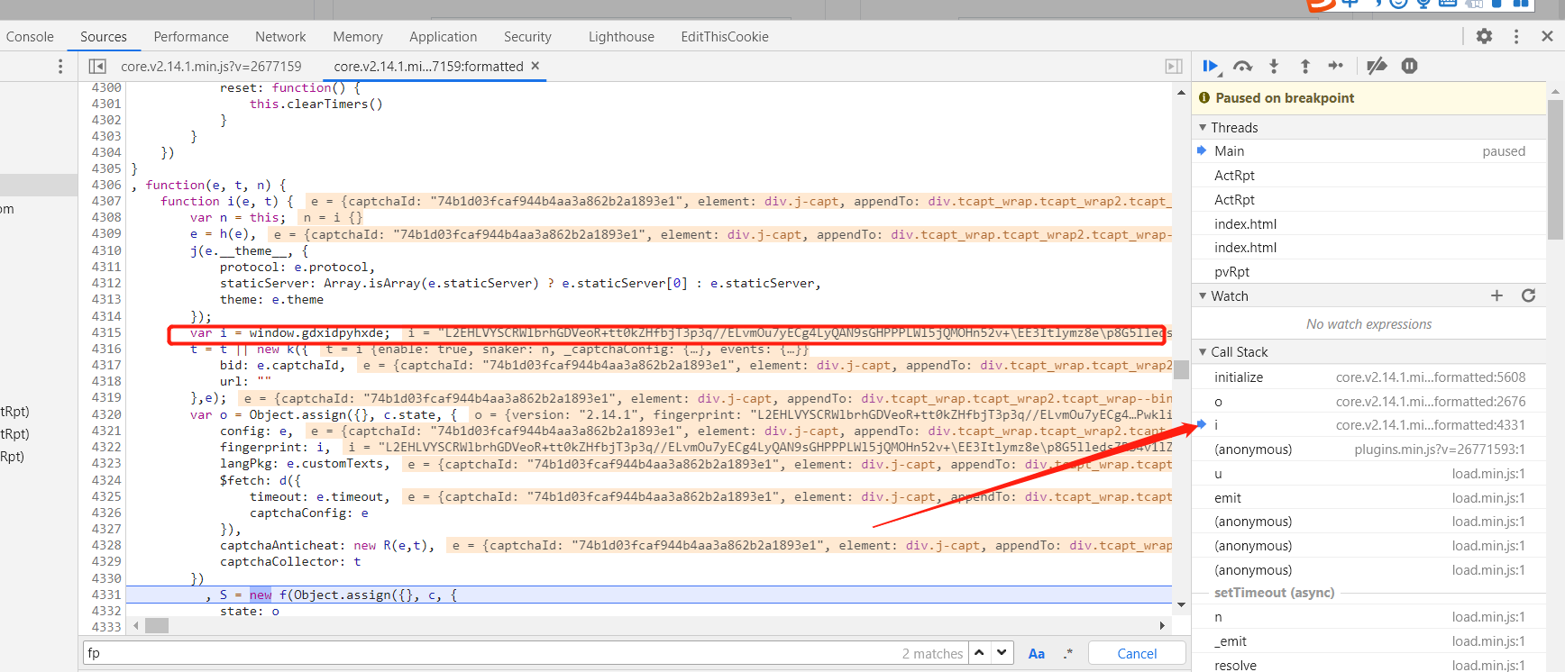Switch to the Memory tab
The image size is (1565, 672).
coord(358,36)
